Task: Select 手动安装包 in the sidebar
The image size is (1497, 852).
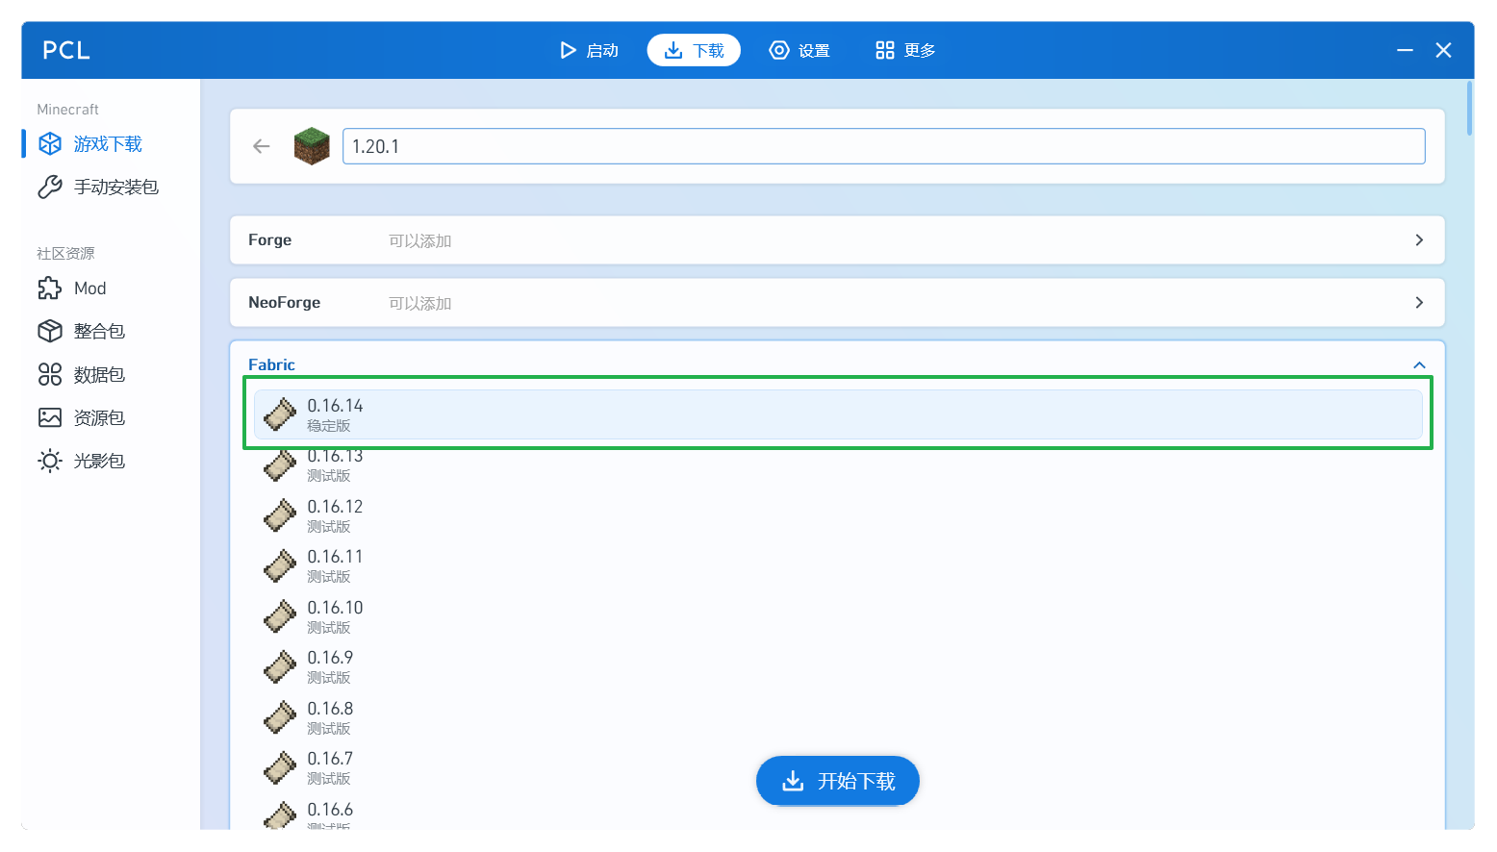Action: [111, 187]
